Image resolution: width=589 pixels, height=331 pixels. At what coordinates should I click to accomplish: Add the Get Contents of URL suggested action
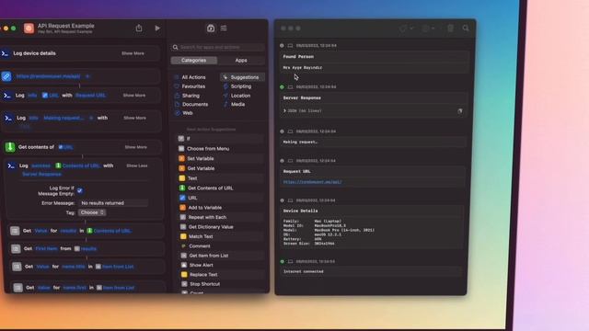pyautogui.click(x=221, y=188)
